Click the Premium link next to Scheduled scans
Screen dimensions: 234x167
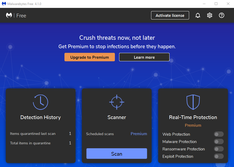[139, 134]
